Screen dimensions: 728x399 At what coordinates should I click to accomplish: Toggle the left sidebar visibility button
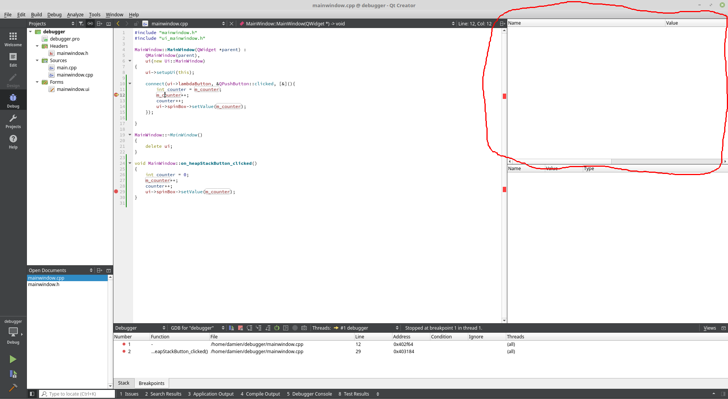(32, 394)
